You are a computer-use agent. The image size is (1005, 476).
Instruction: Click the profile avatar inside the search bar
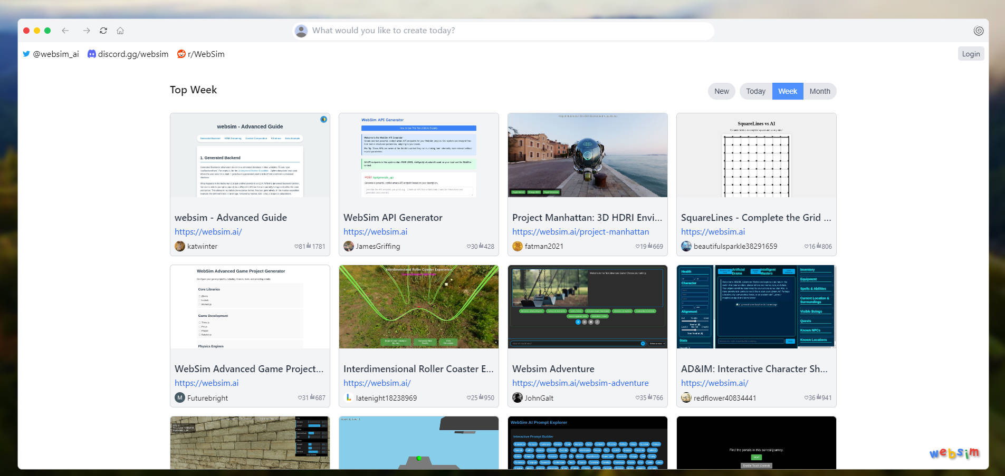pyautogui.click(x=301, y=31)
